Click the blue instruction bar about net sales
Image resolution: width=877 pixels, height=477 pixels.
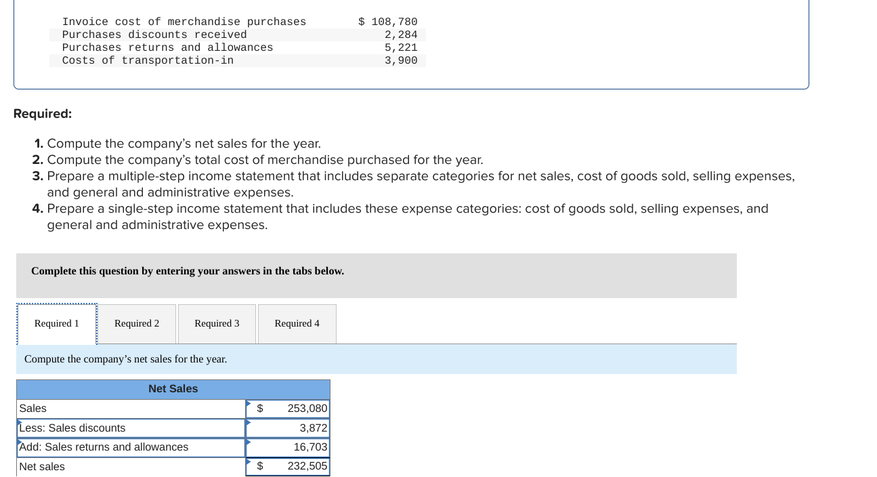[x=375, y=358]
